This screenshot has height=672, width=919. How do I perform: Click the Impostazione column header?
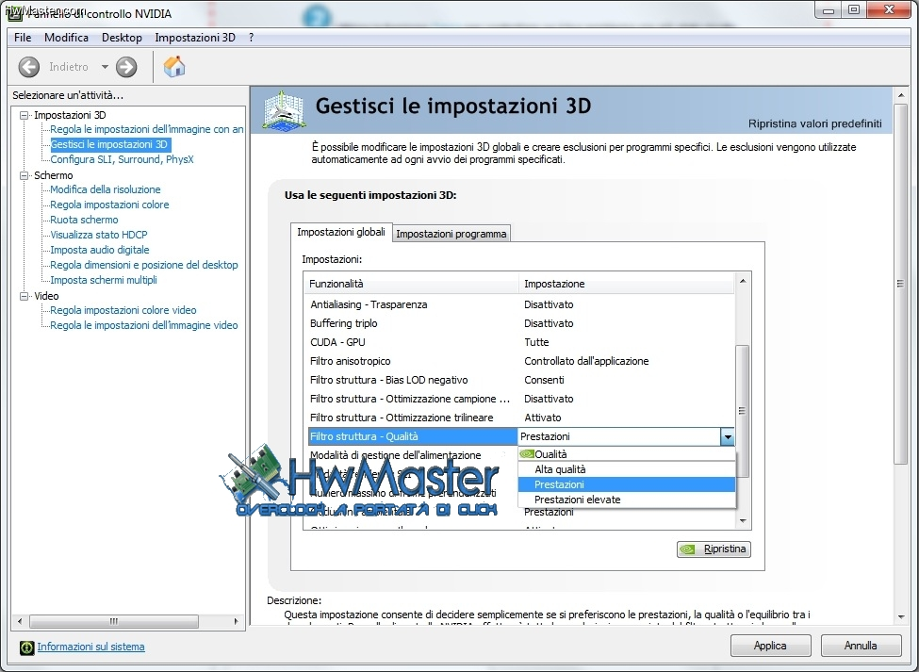point(627,284)
